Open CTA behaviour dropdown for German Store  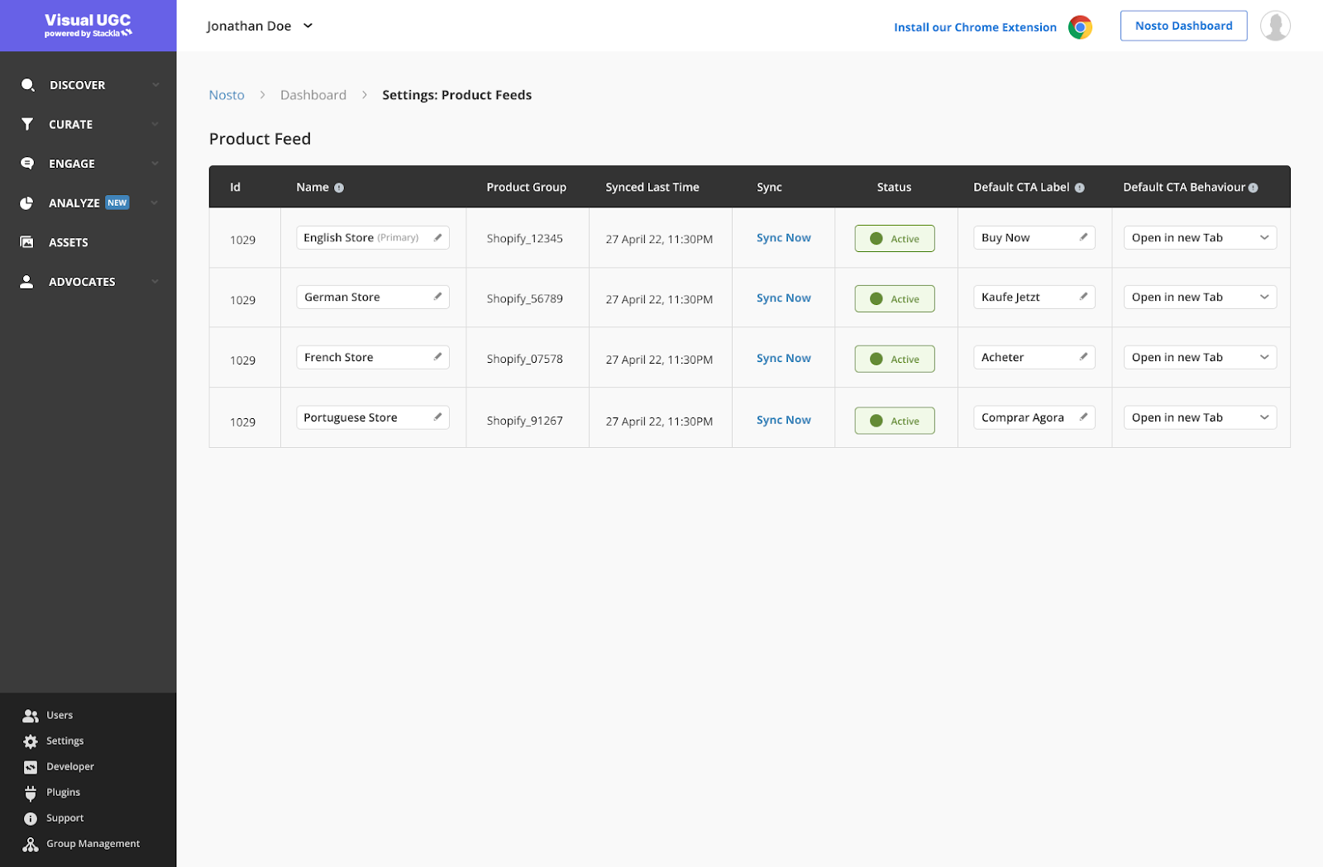(x=1200, y=298)
